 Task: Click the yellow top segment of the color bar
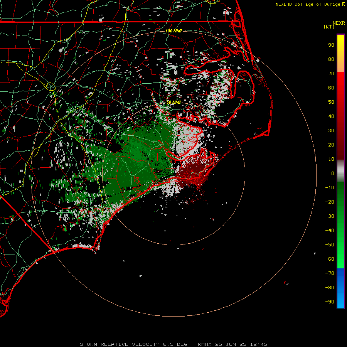click(x=340, y=53)
